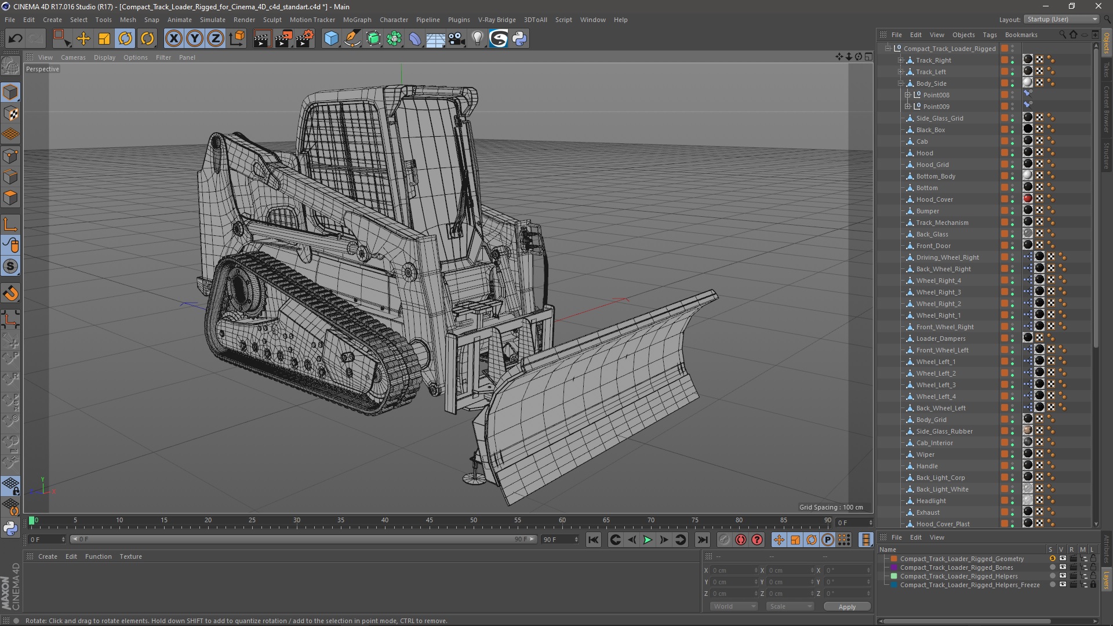Open the Array modeling objects icon
Image resolution: width=1113 pixels, height=626 pixels.
coord(394,39)
